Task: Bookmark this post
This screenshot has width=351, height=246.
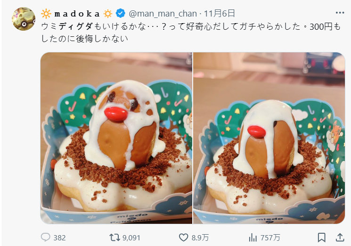Action: click(x=322, y=238)
